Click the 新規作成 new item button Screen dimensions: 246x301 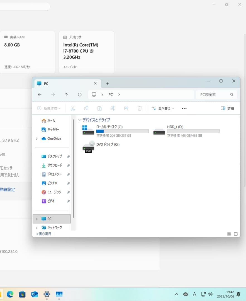pyautogui.click(x=49, y=108)
